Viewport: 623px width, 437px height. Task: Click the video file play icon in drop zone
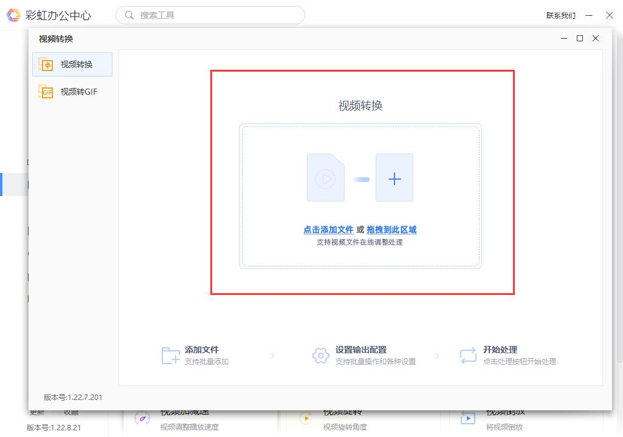click(326, 178)
